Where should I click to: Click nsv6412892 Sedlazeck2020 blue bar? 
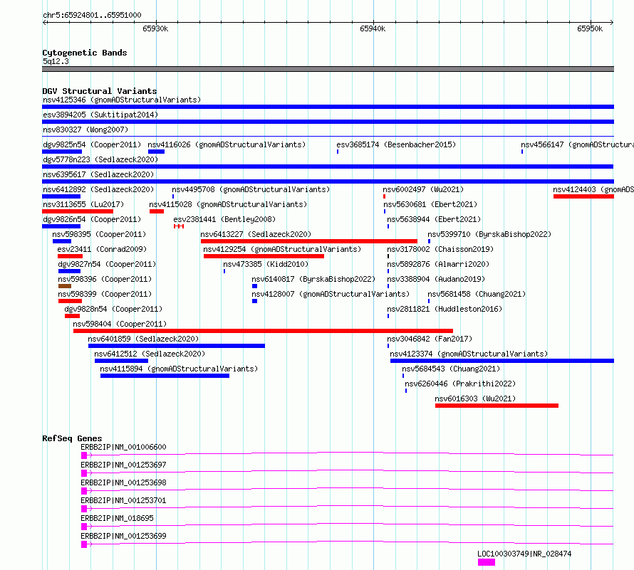click(x=61, y=196)
